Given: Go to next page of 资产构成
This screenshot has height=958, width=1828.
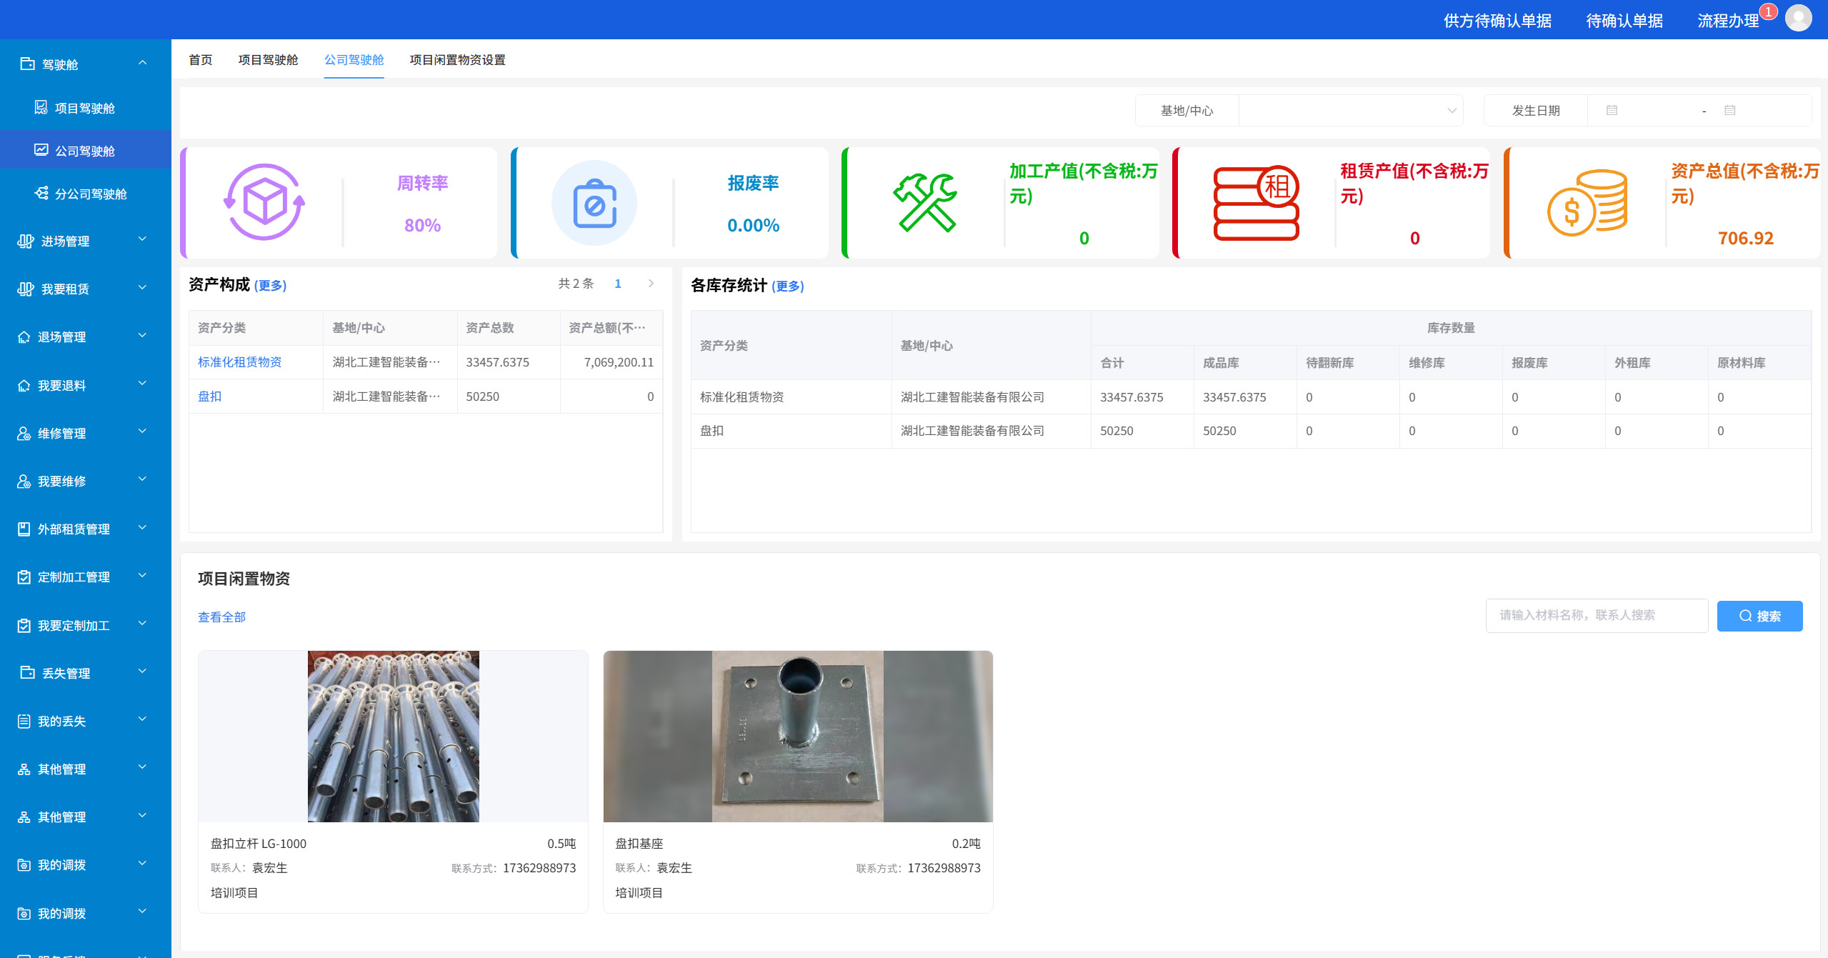Looking at the screenshot, I should coord(651,284).
